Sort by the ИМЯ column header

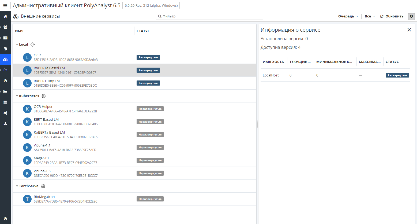(19, 31)
